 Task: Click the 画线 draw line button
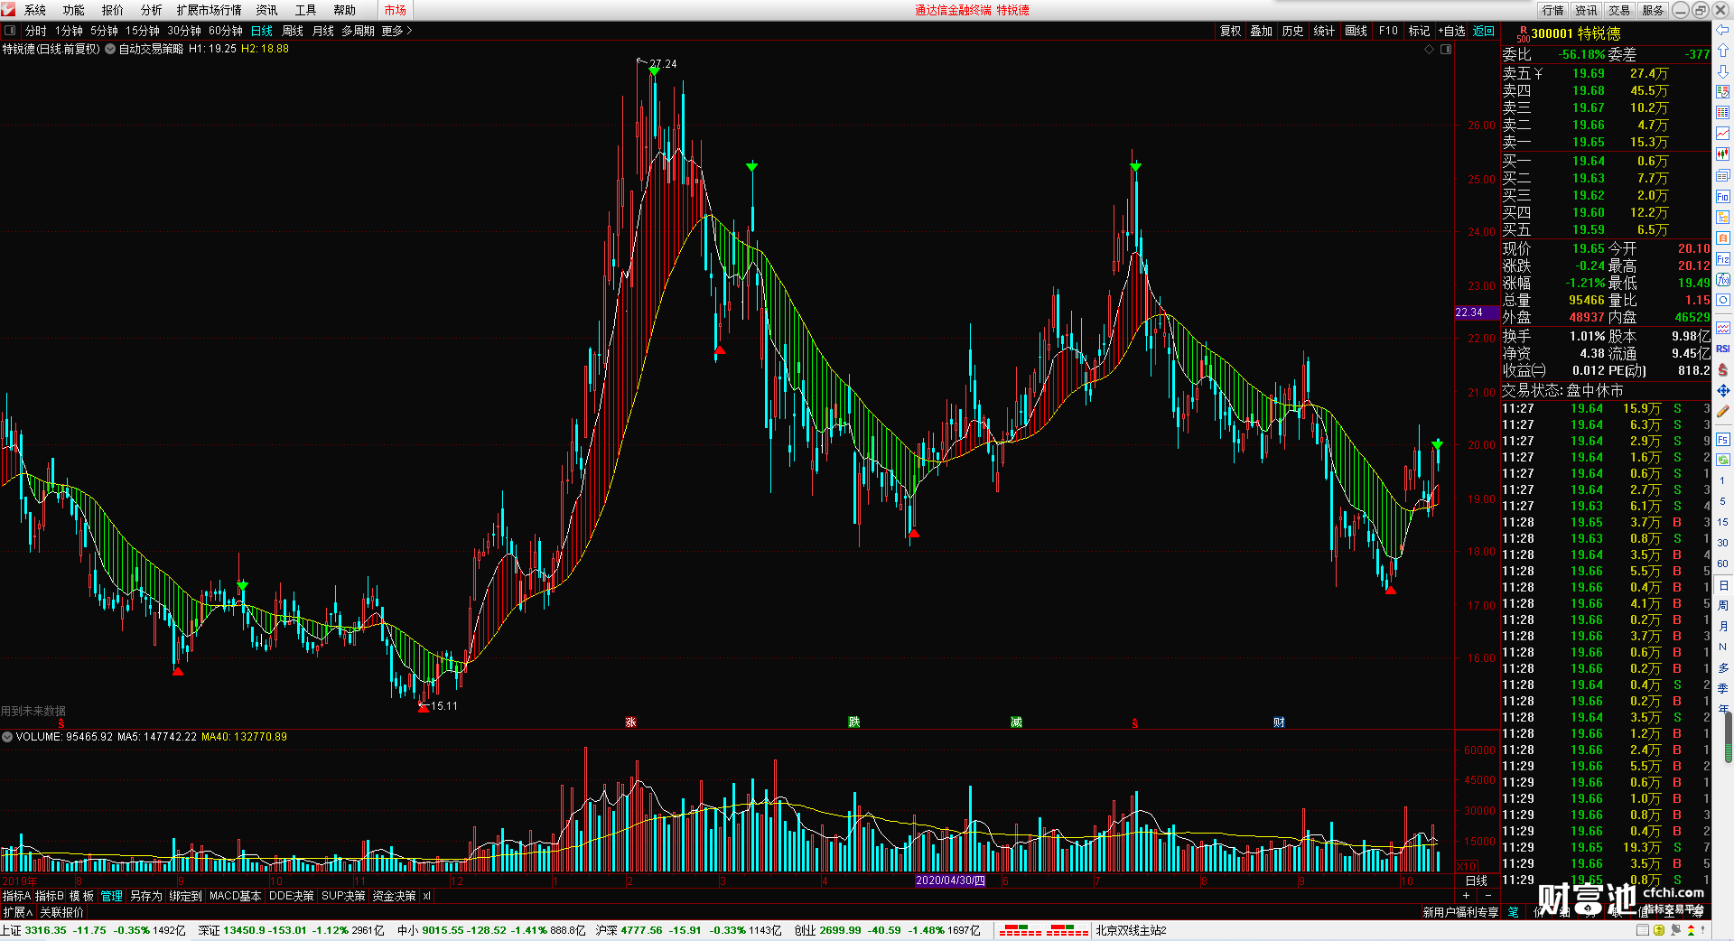pos(1356,31)
